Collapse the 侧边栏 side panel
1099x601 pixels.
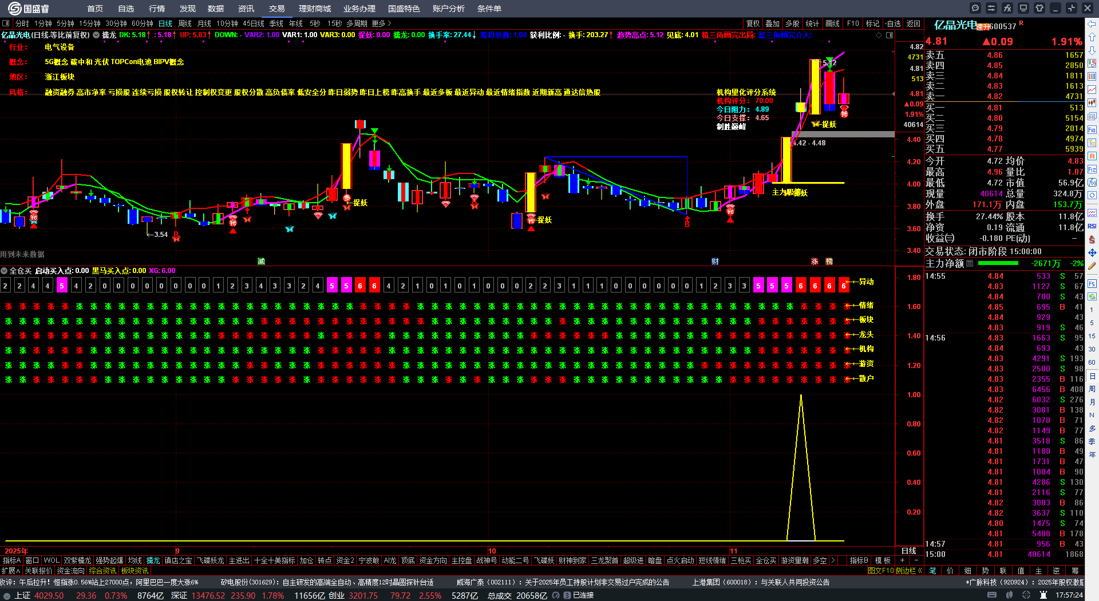908,571
